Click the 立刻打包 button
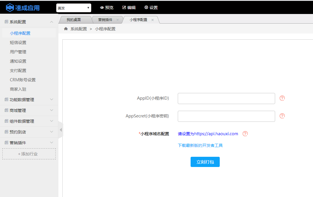The width and height of the screenshot is (313, 197). pos(205,162)
